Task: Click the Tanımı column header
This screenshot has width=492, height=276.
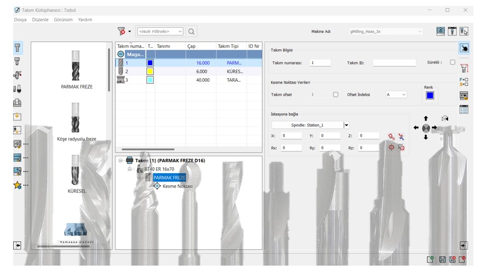Action: (171, 46)
